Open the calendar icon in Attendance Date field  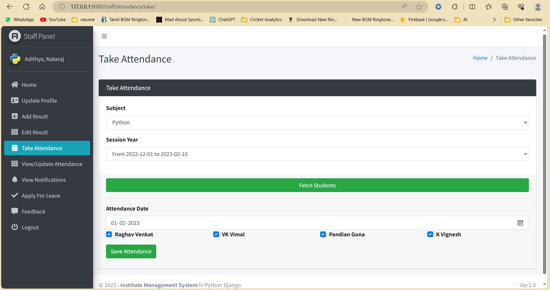pos(521,223)
